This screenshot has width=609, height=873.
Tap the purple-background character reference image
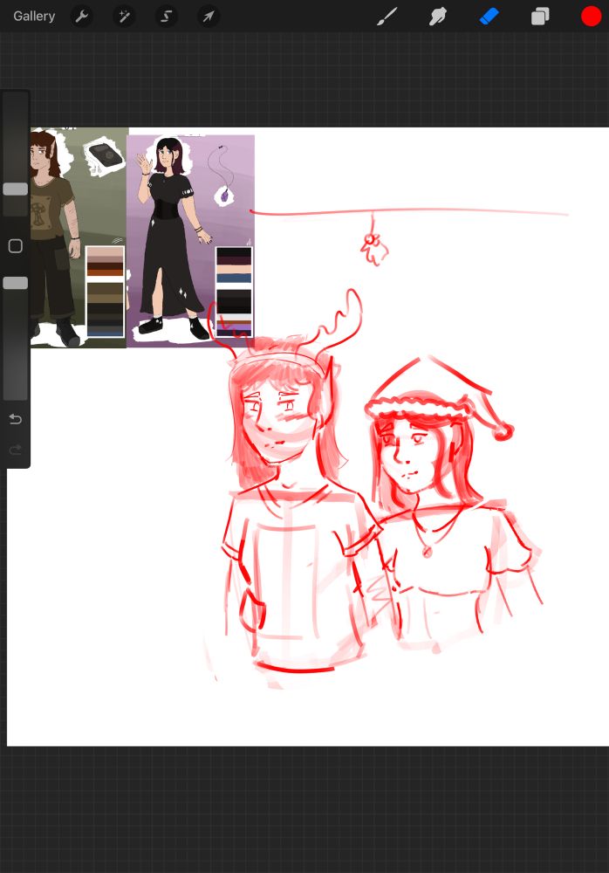(191, 241)
